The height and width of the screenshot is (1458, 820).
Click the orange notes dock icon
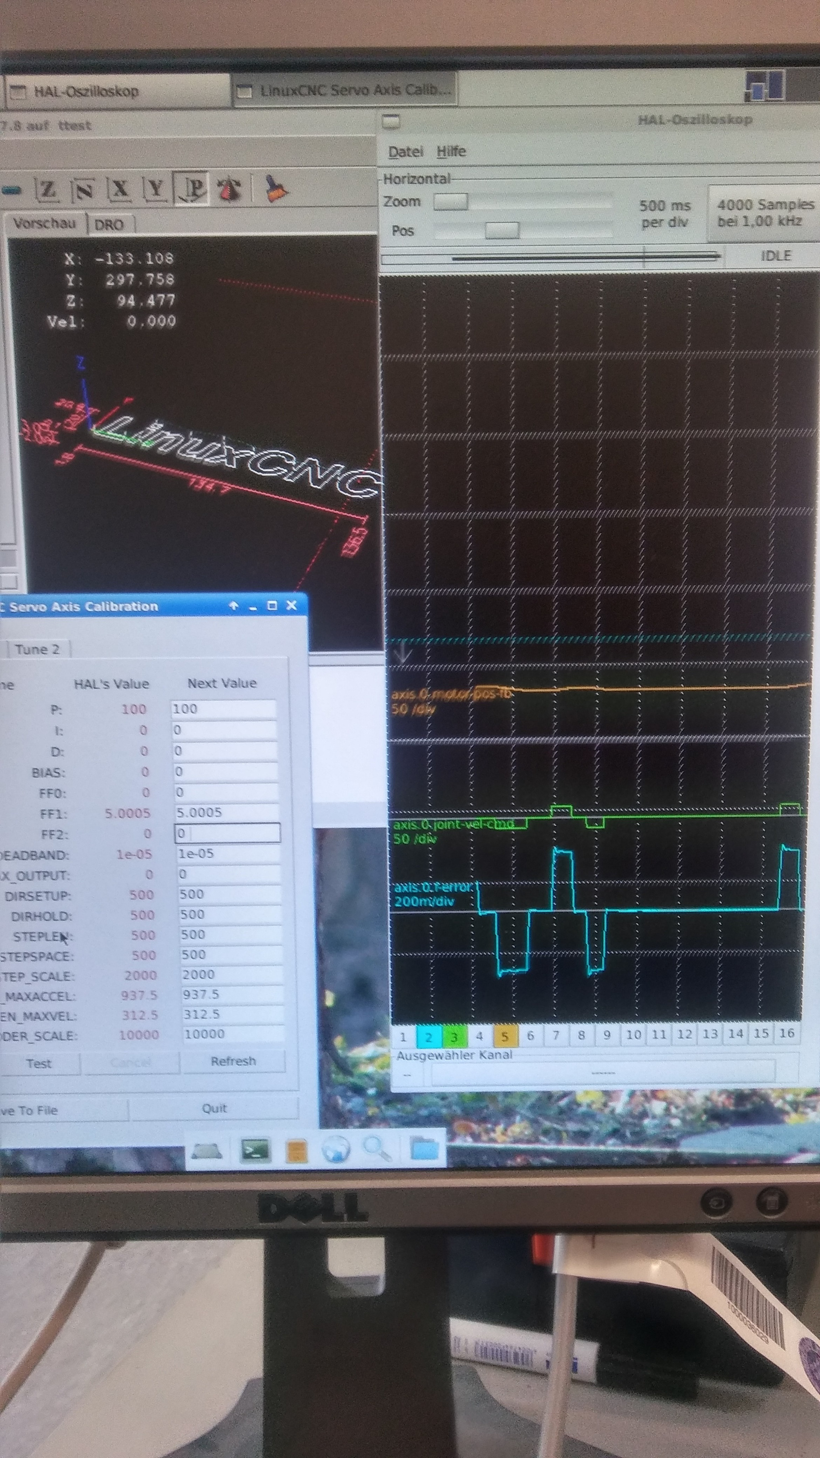click(297, 1151)
